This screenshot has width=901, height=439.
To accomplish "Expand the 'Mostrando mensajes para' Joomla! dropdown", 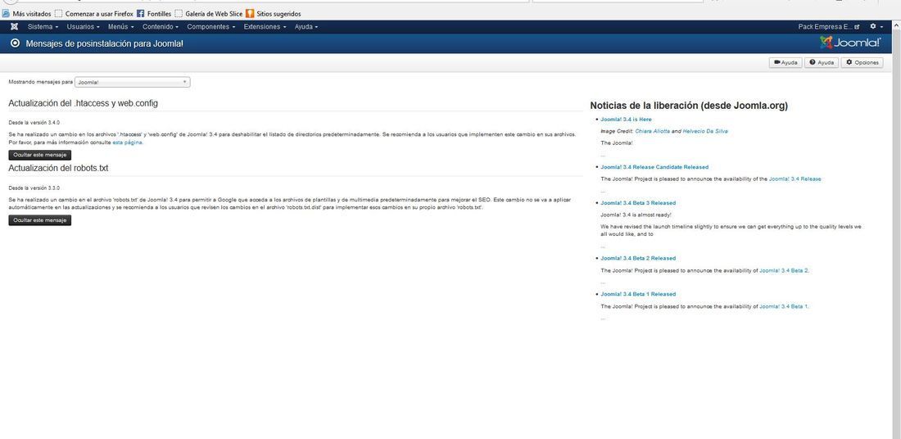I will 132,82.
